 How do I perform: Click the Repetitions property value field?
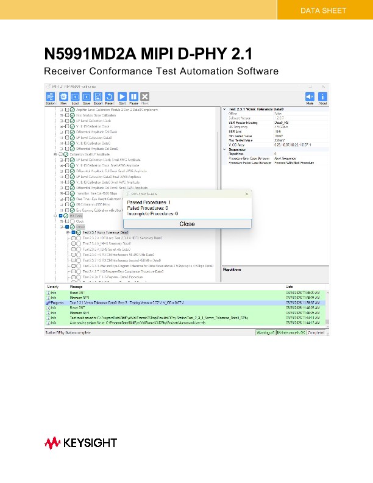[x=300, y=154]
